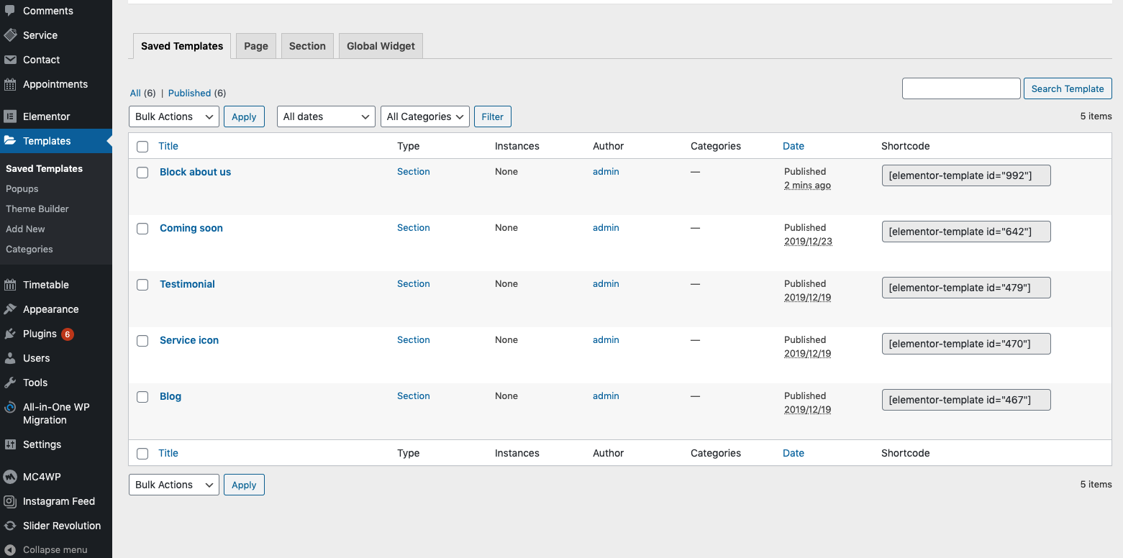Open the Coming soon template

tap(191, 228)
